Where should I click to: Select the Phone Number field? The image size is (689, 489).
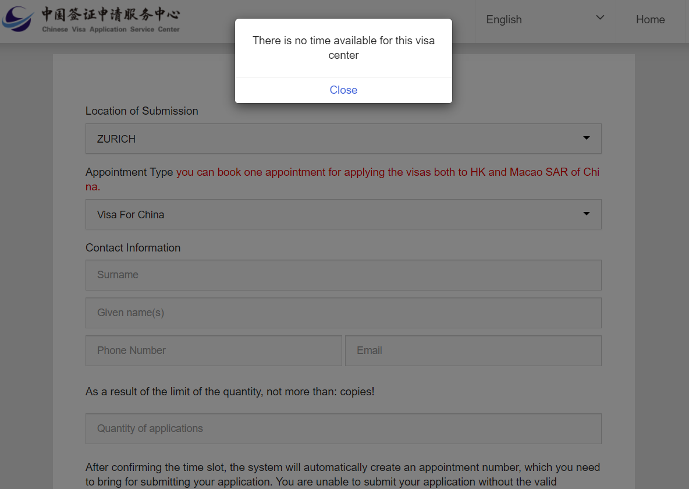214,350
